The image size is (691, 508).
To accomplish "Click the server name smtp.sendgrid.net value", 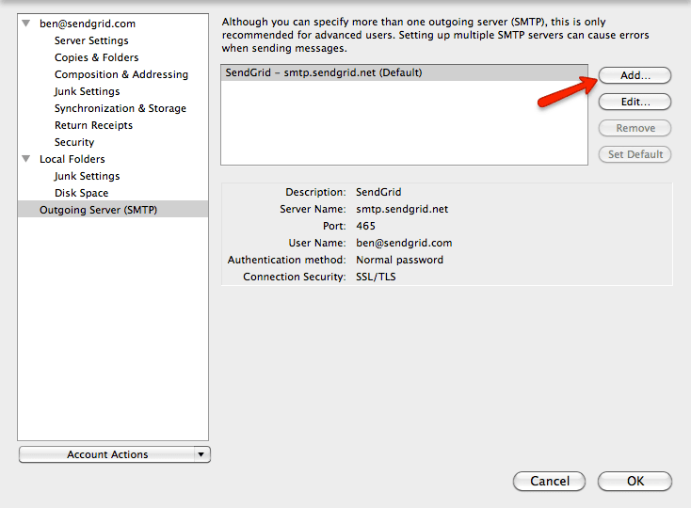I will click(402, 209).
